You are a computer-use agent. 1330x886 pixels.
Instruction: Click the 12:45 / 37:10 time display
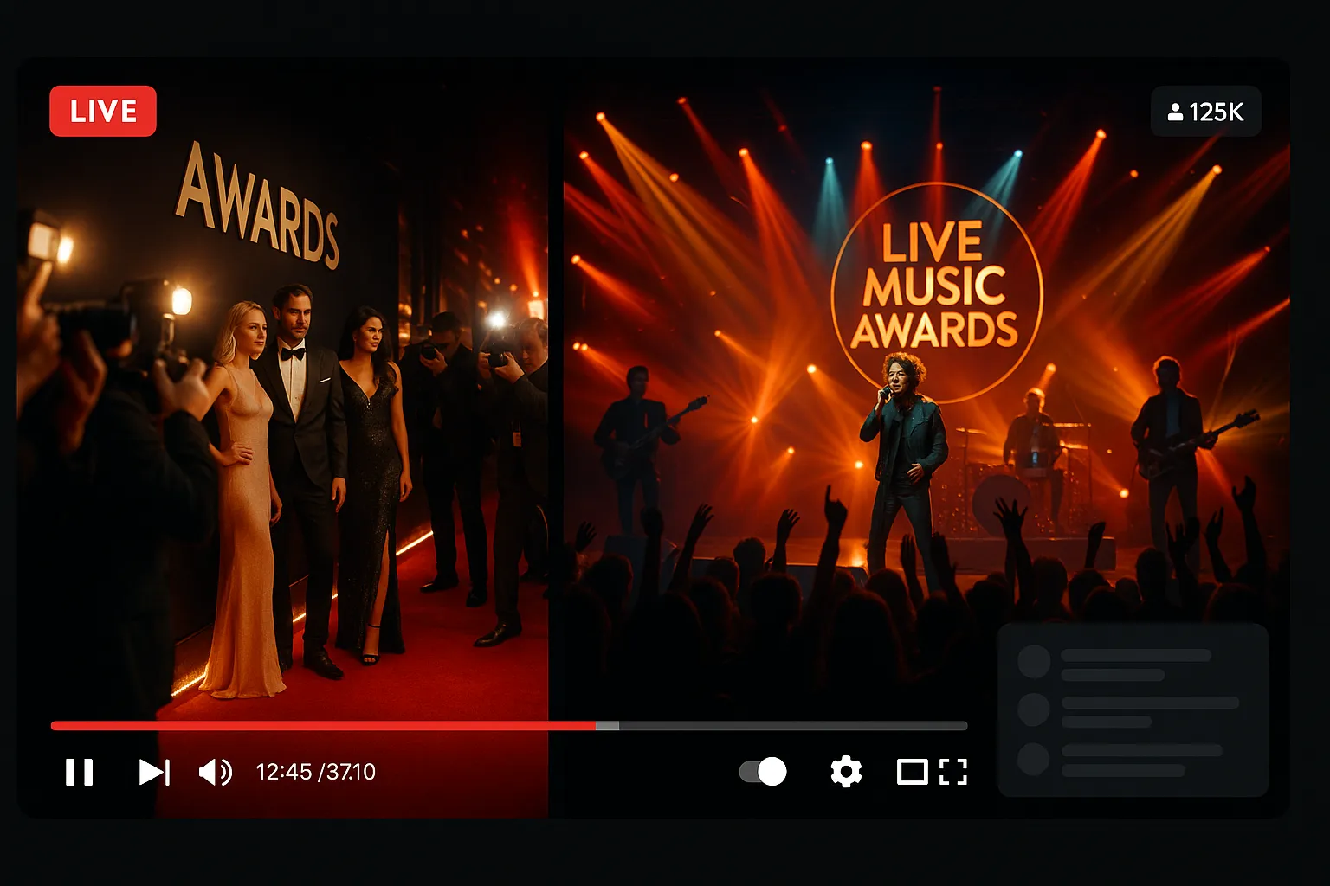click(315, 772)
